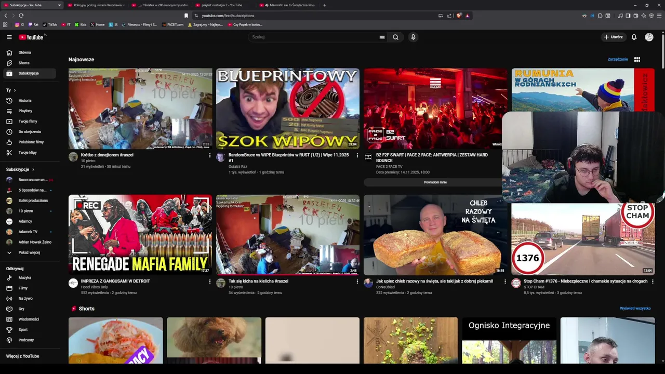This screenshot has width=665, height=374.
Task: Open Podcasty under Odkrywaj
Action: pyautogui.click(x=29, y=340)
